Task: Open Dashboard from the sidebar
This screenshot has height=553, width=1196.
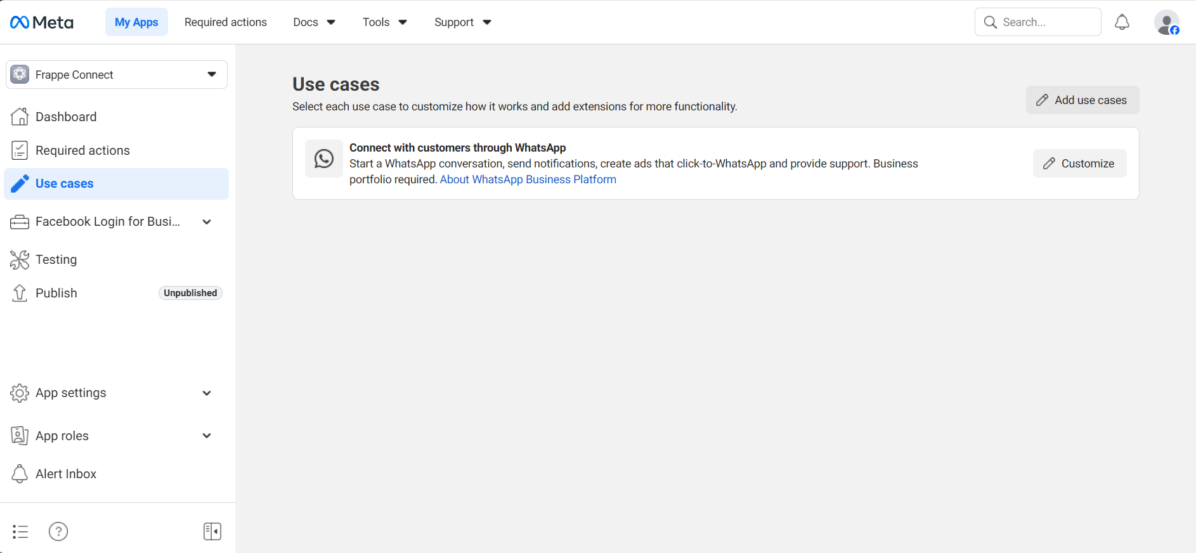Action: (66, 117)
